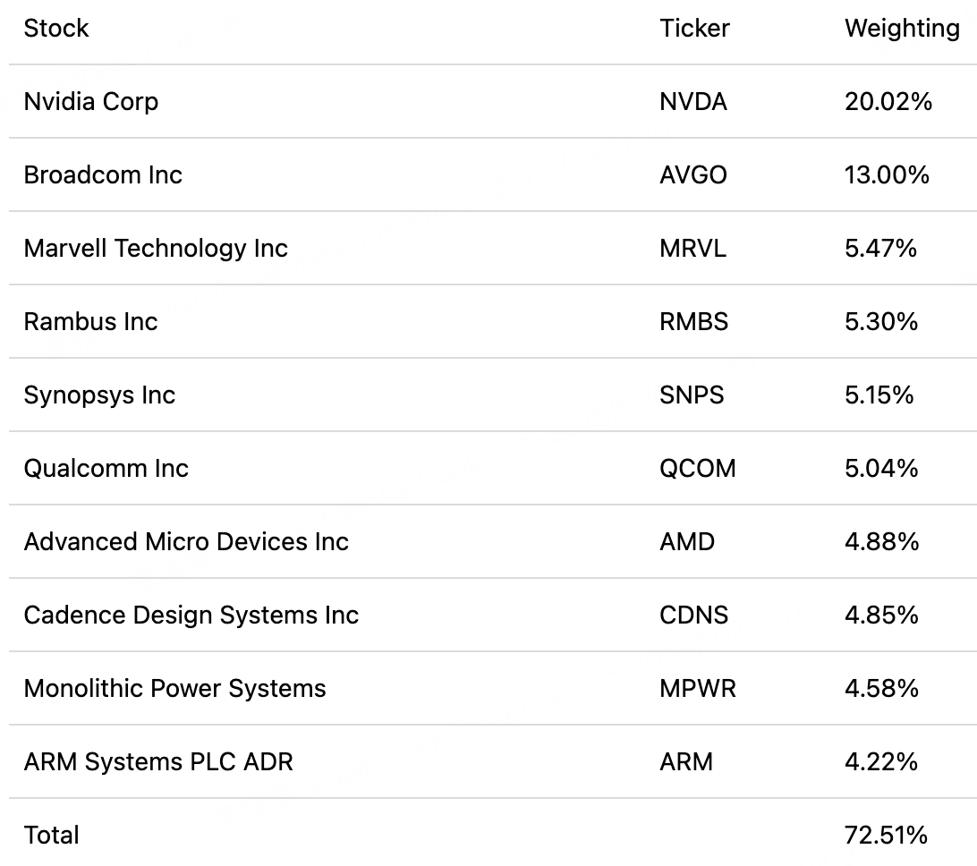Click the QCOM ticker symbol
This screenshot has width=977, height=866.
[x=698, y=469]
